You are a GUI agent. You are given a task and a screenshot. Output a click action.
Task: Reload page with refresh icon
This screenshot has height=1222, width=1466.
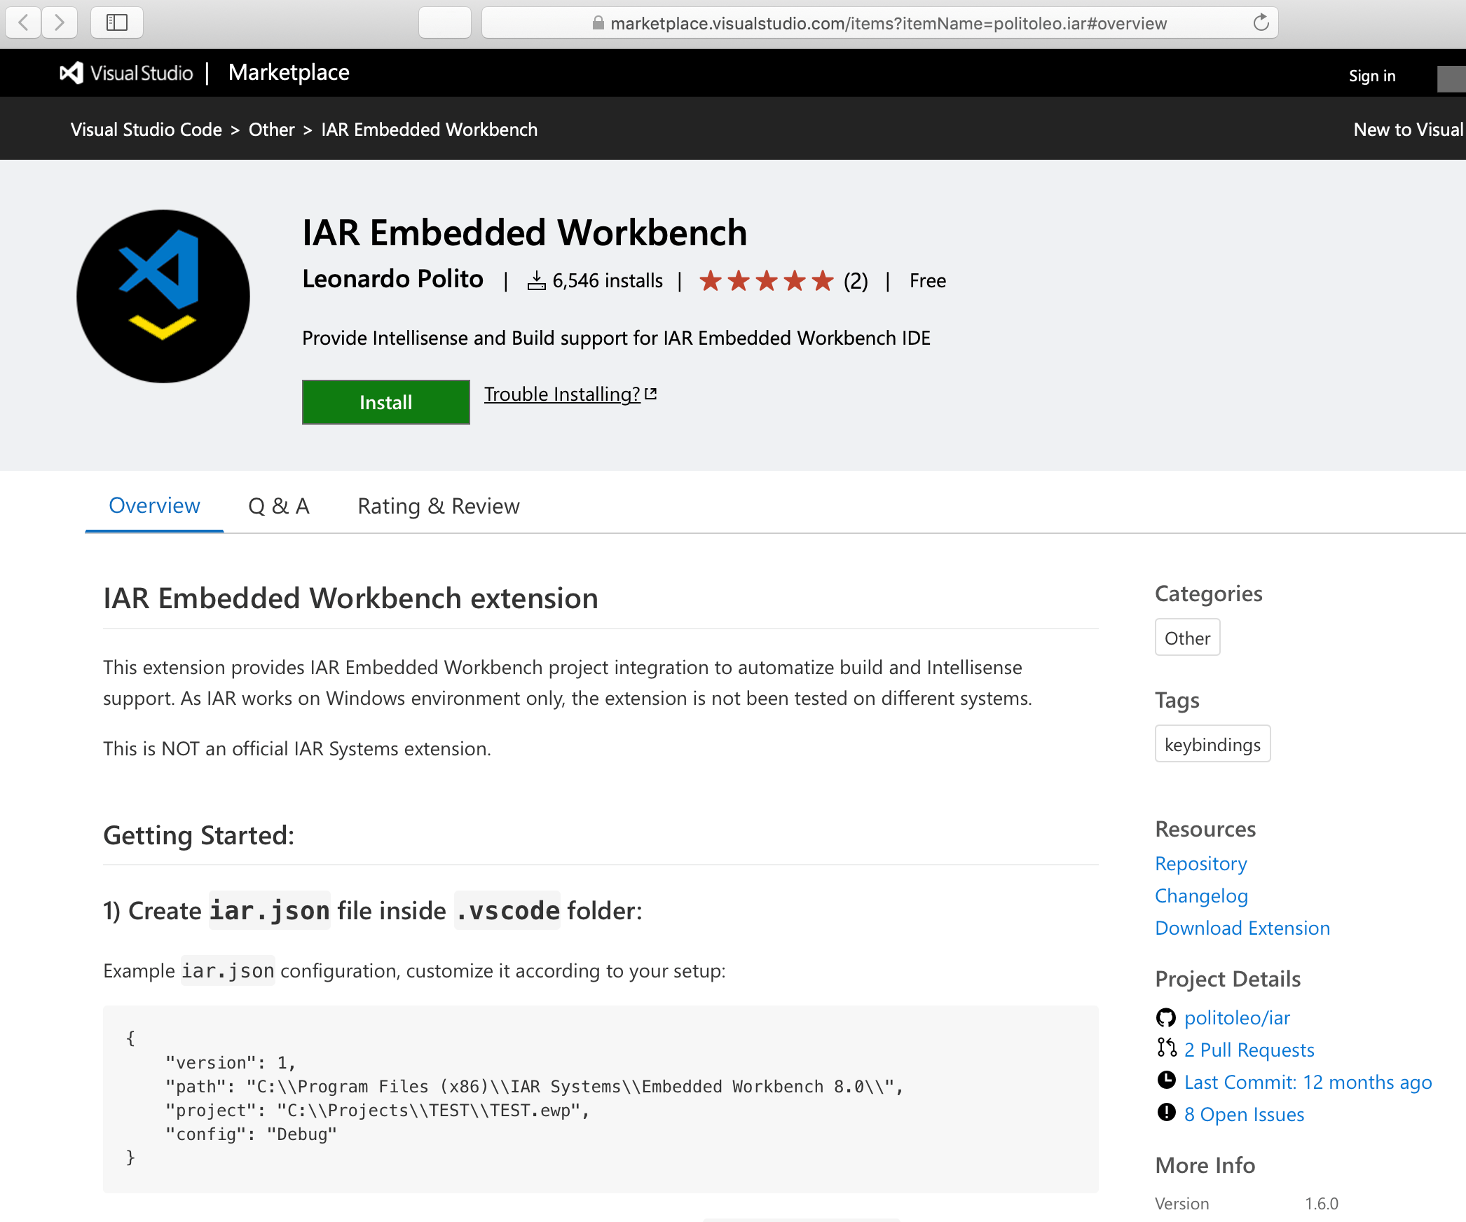[x=1261, y=22]
